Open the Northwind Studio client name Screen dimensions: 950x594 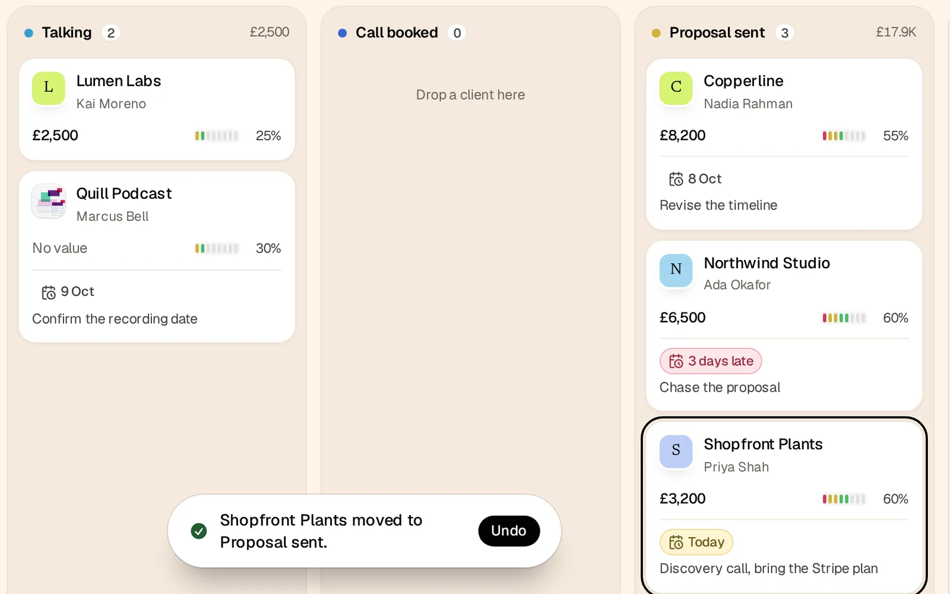click(767, 263)
